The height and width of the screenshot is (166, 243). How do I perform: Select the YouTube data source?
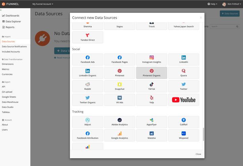point(184,100)
